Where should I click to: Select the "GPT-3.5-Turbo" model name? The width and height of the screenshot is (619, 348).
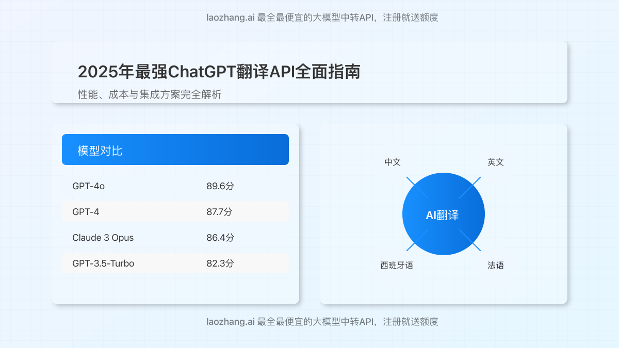103,263
